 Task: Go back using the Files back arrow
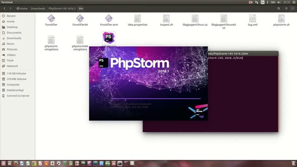point(4,8)
